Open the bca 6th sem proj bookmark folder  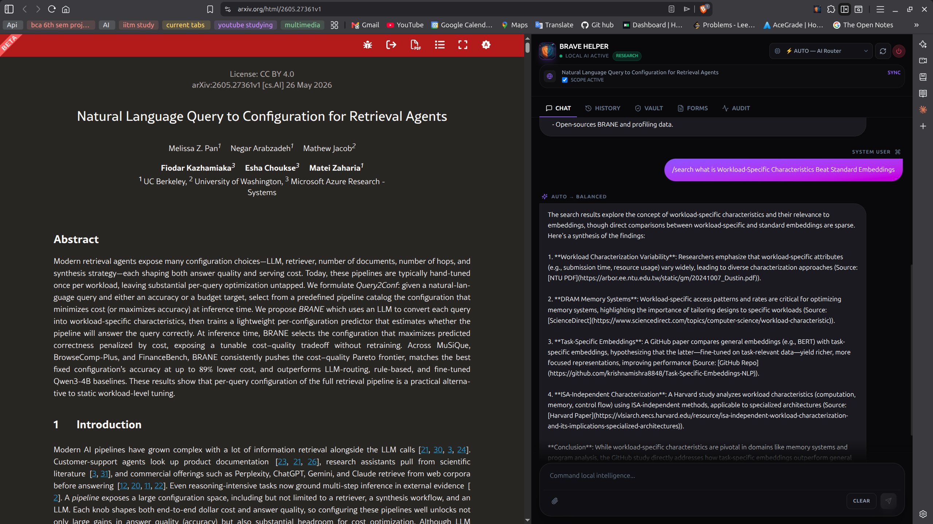pos(60,25)
